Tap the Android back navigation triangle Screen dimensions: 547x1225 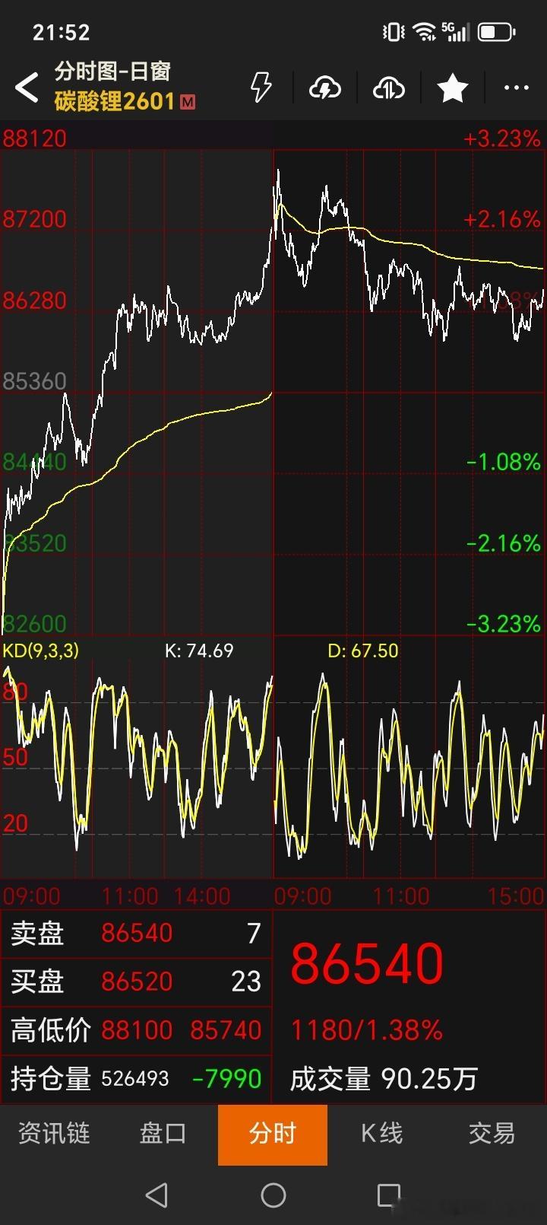pos(157,1195)
